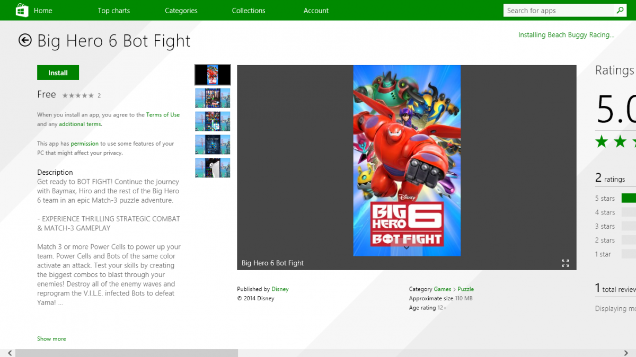Click the right arrow of the horizontal scrollbar
Viewport: 636px width, 357px height.
[x=626, y=353]
